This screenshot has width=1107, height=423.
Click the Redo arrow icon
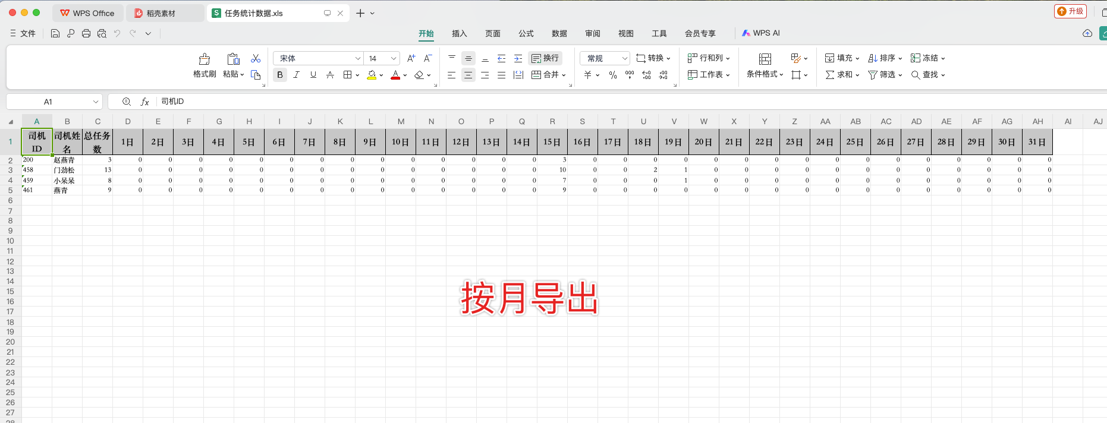click(x=133, y=33)
